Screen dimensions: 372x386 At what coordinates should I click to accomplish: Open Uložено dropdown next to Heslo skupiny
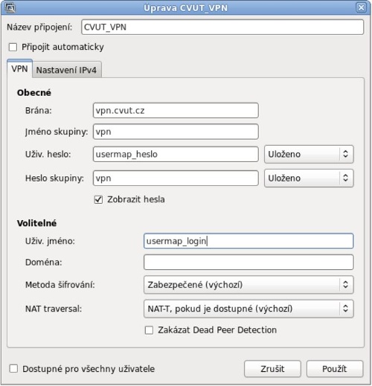tap(309, 178)
